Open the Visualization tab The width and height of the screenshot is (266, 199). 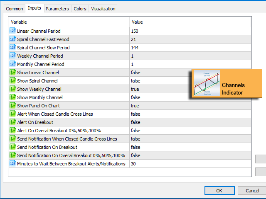103,9
